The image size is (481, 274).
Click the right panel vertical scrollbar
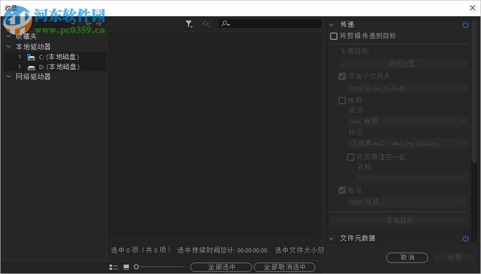[x=474, y=92]
